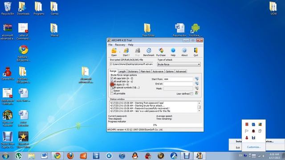This screenshot has width=285, height=160.
Task: Click the icon beside the End at field
Action: (x=197, y=84)
